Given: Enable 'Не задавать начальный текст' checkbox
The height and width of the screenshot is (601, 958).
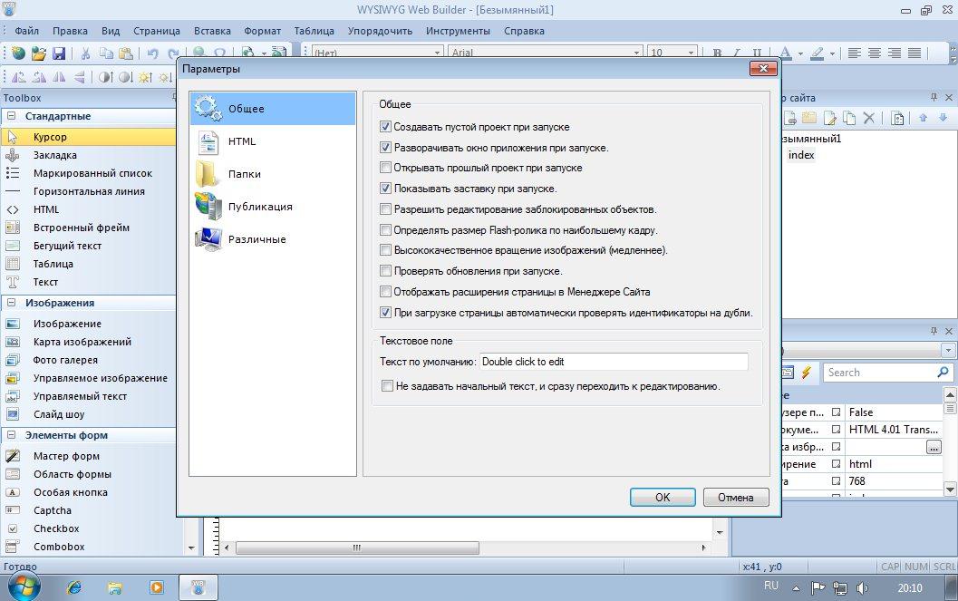Looking at the screenshot, I should tap(387, 386).
